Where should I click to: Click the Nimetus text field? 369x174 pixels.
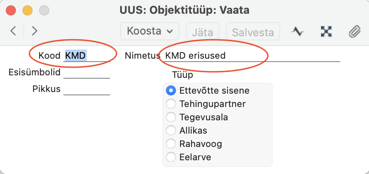tap(251, 56)
